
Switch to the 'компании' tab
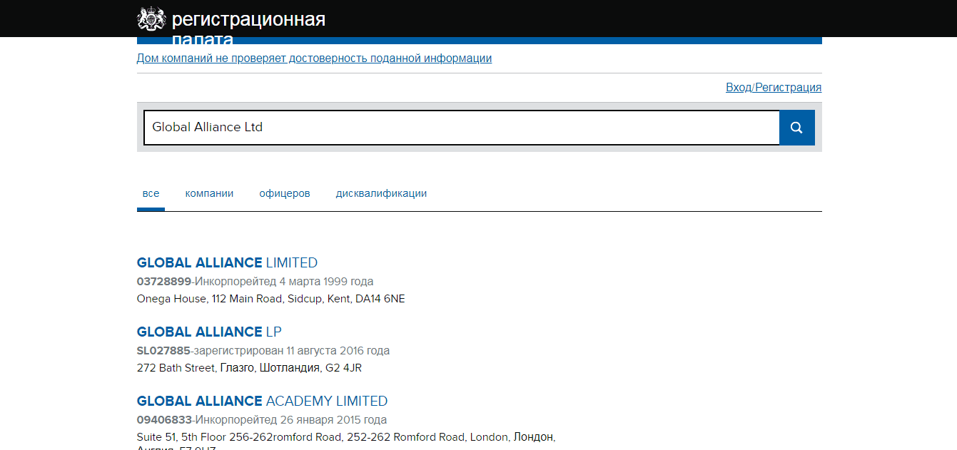pos(209,193)
